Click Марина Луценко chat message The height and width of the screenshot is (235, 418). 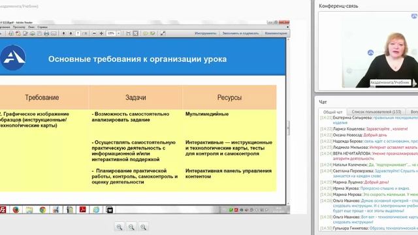(x=354, y=182)
